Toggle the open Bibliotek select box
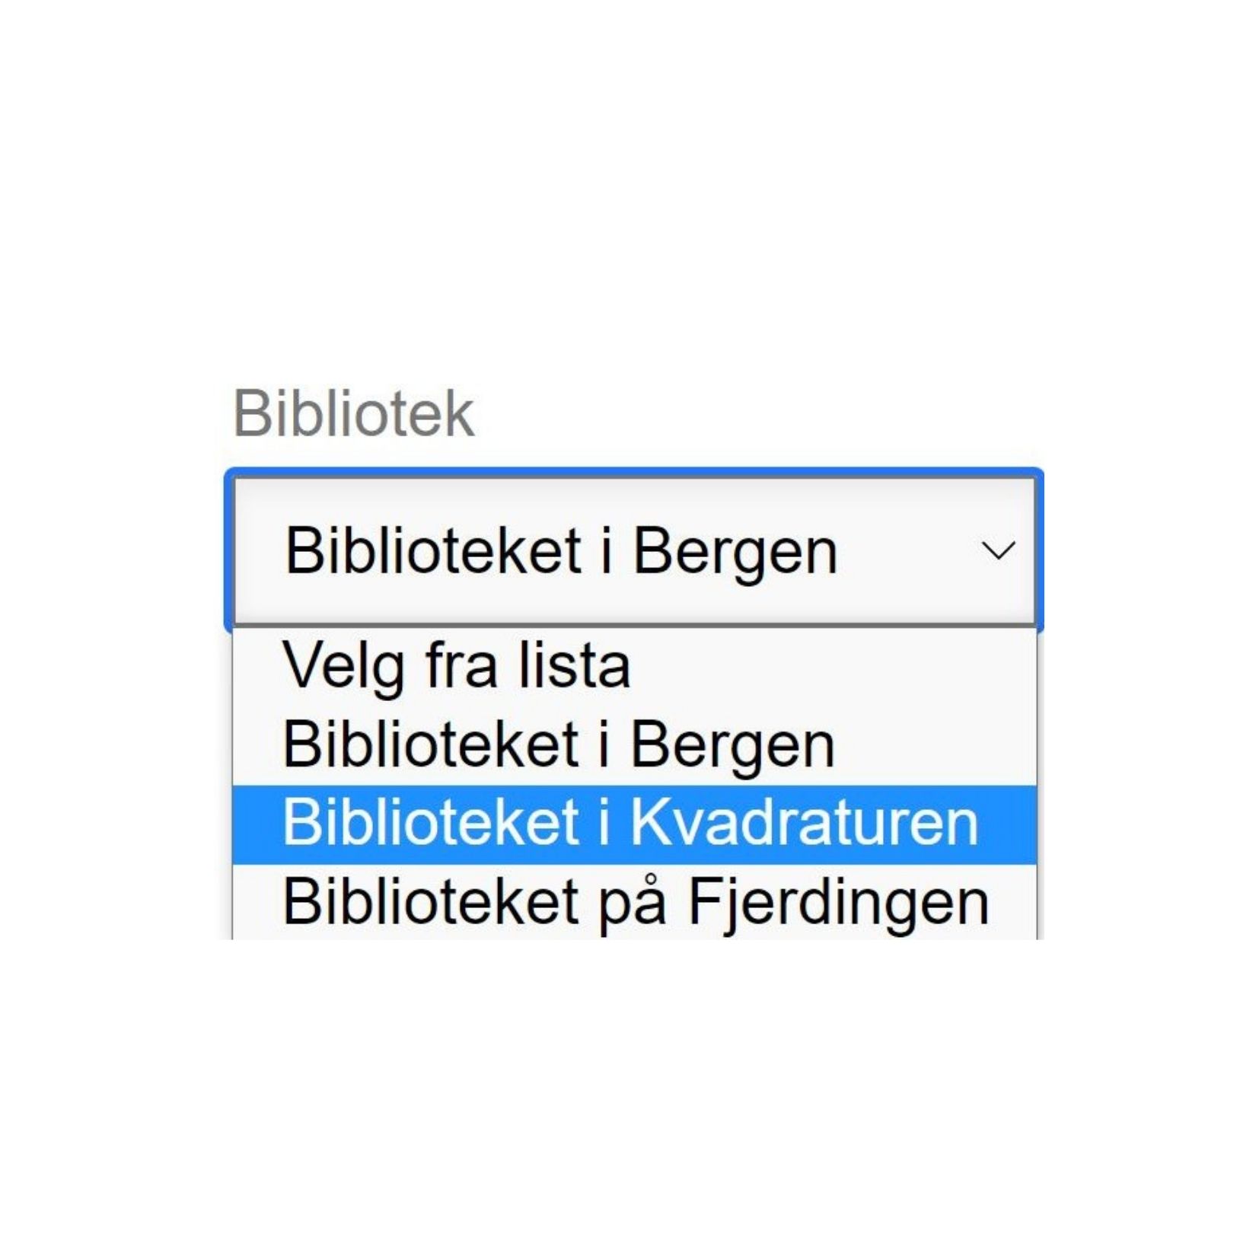This screenshot has width=1259, height=1259. click(x=634, y=550)
